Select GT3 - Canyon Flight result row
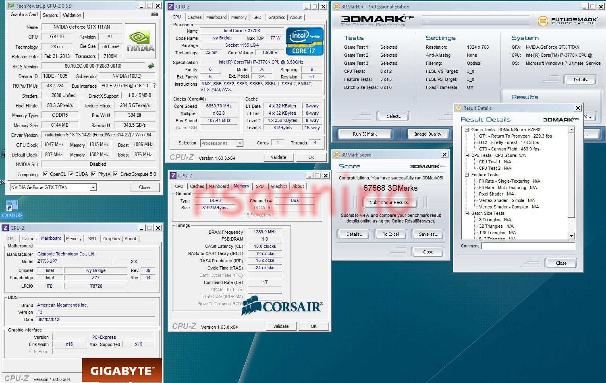Image resolution: width=606 pixels, height=383 pixels. (509, 149)
